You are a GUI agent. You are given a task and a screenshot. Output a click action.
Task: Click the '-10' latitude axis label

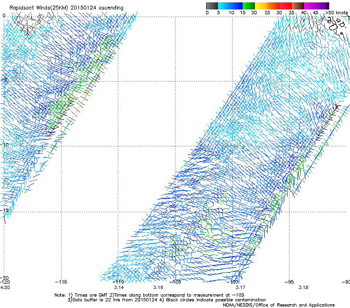(4, 145)
